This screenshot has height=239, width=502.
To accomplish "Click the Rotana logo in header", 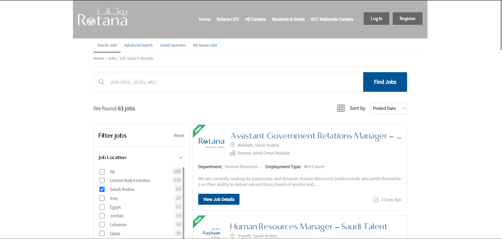I will [102, 17].
